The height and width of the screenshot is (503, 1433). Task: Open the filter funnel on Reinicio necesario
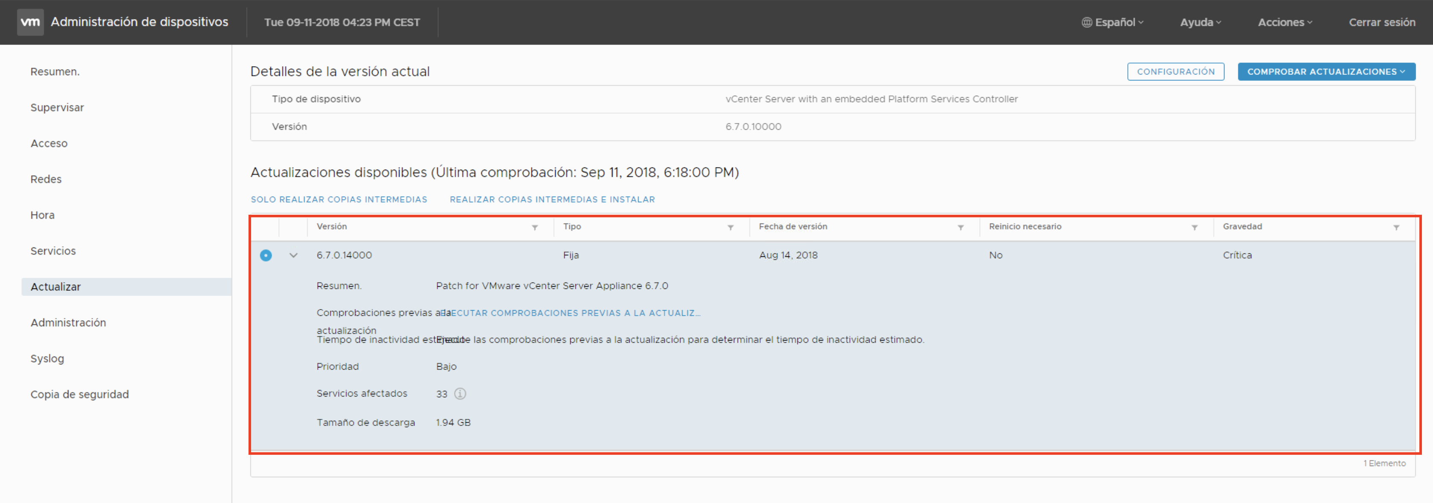click(1194, 227)
